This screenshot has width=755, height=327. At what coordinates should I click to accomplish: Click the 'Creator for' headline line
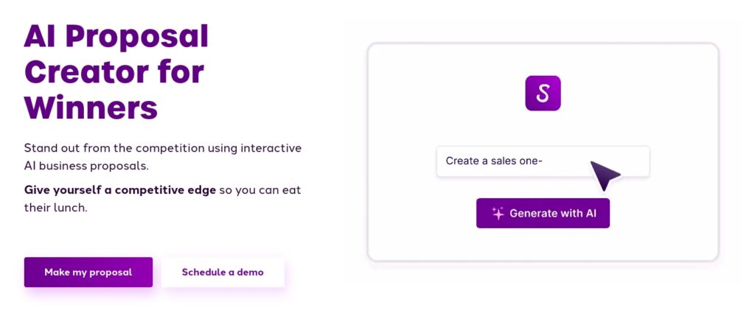[x=114, y=72]
